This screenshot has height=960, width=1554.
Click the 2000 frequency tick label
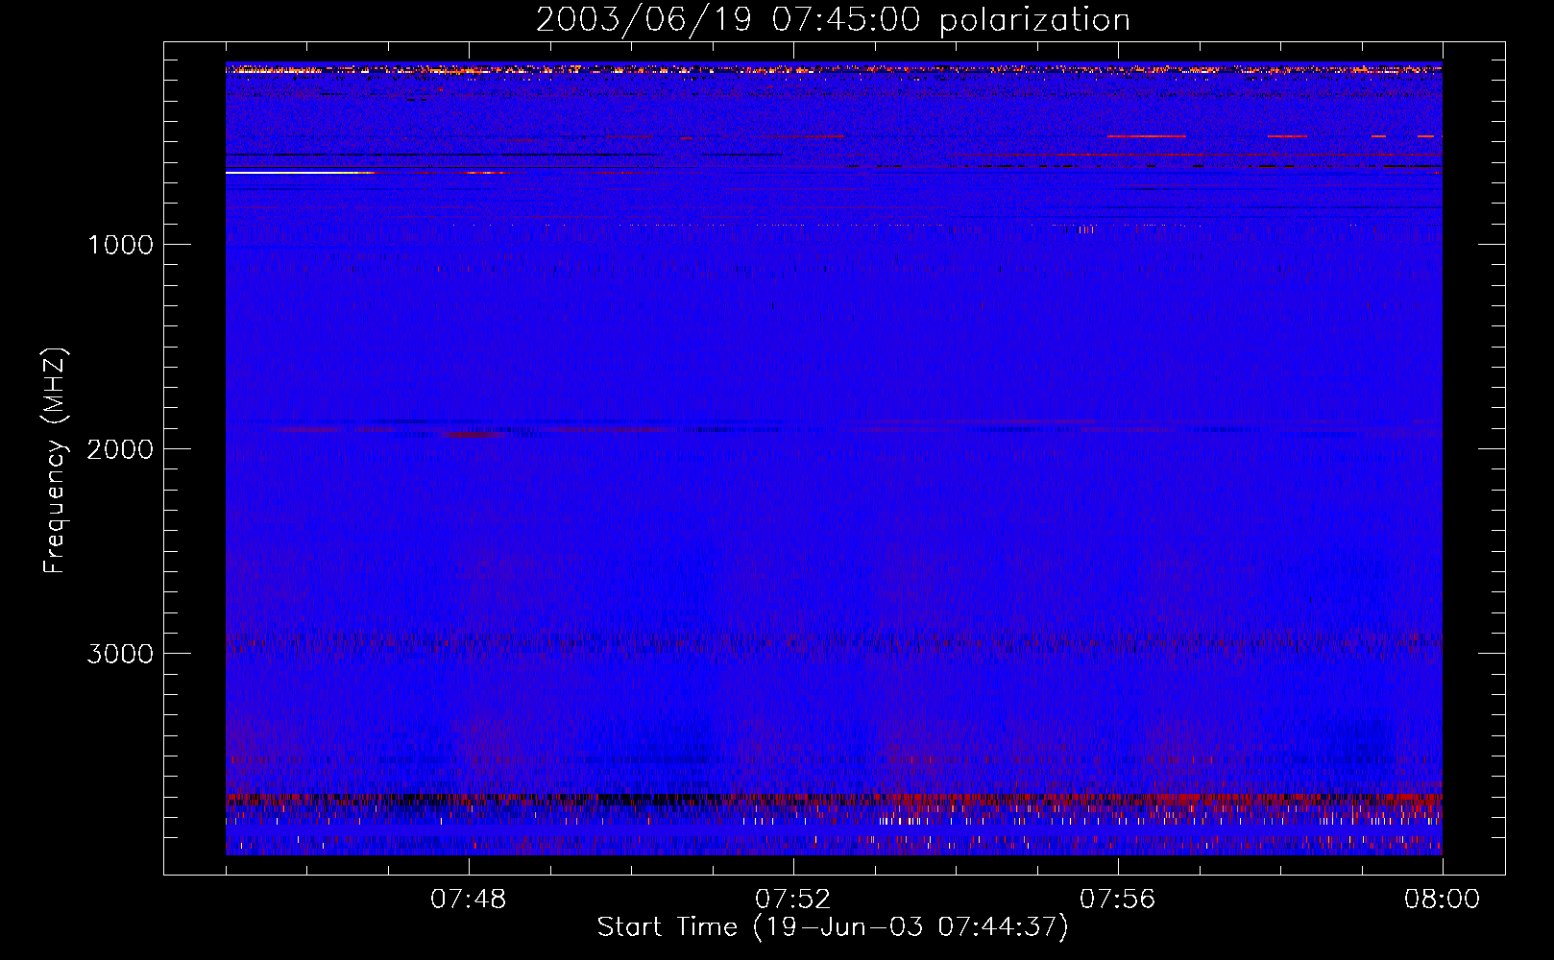pos(120,449)
